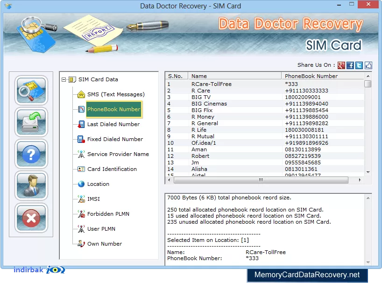
Task: Select Location tree item
Action: (x=98, y=184)
